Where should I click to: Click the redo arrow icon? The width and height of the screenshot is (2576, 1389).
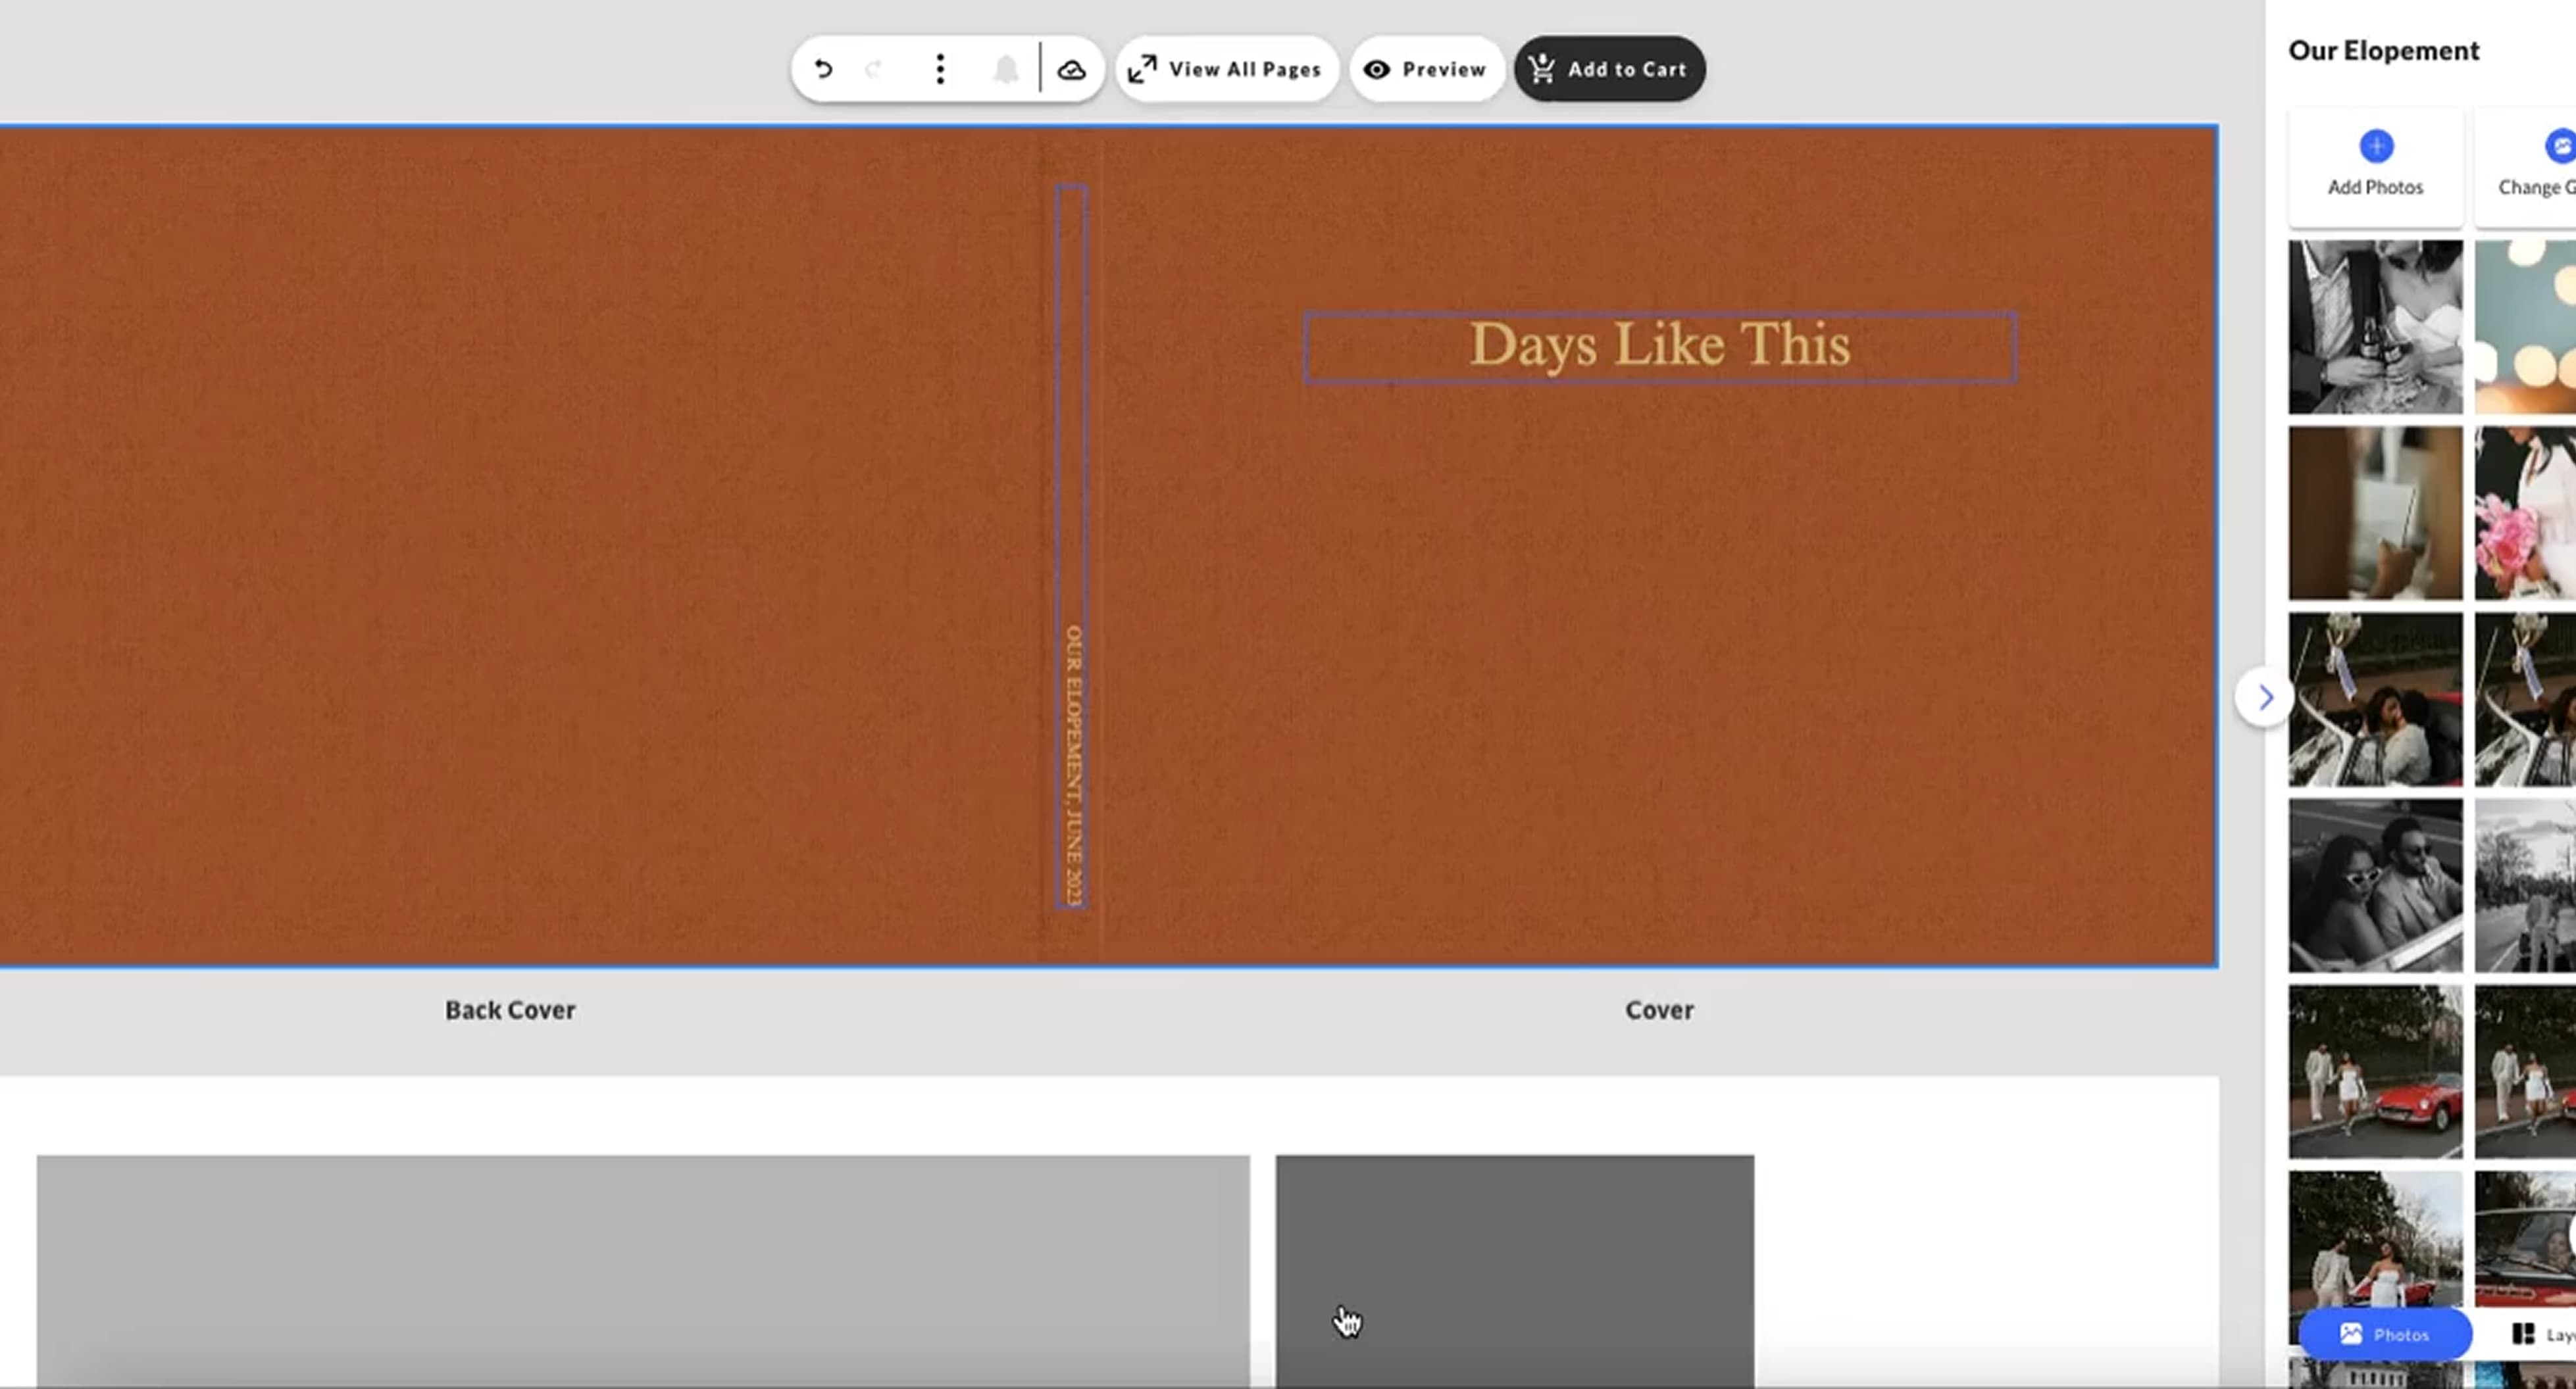pos(874,69)
